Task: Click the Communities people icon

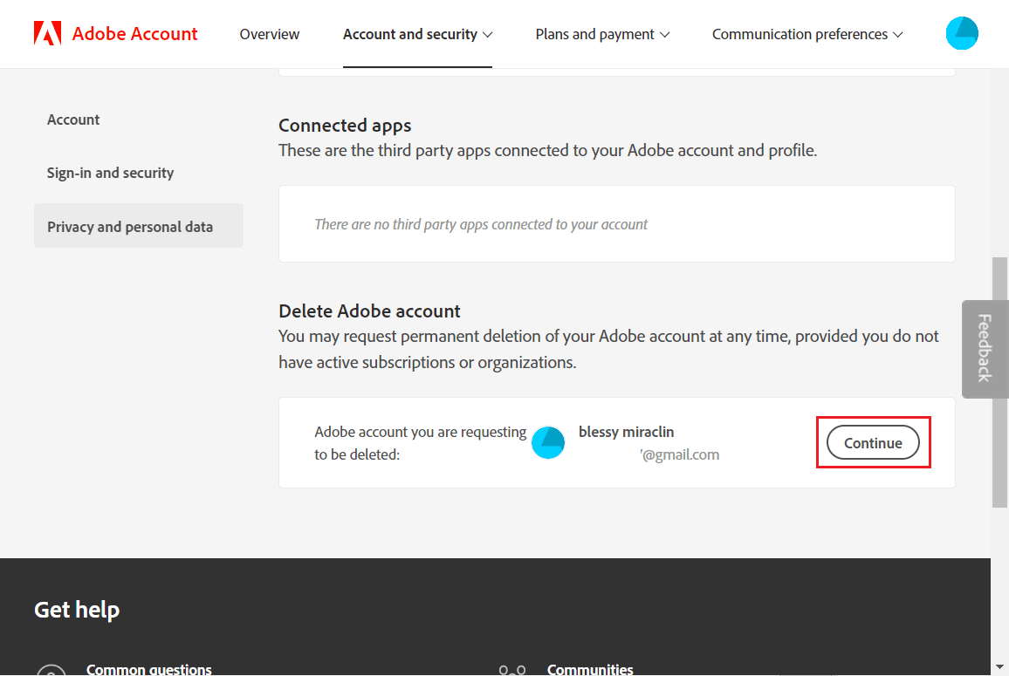Action: point(512,670)
